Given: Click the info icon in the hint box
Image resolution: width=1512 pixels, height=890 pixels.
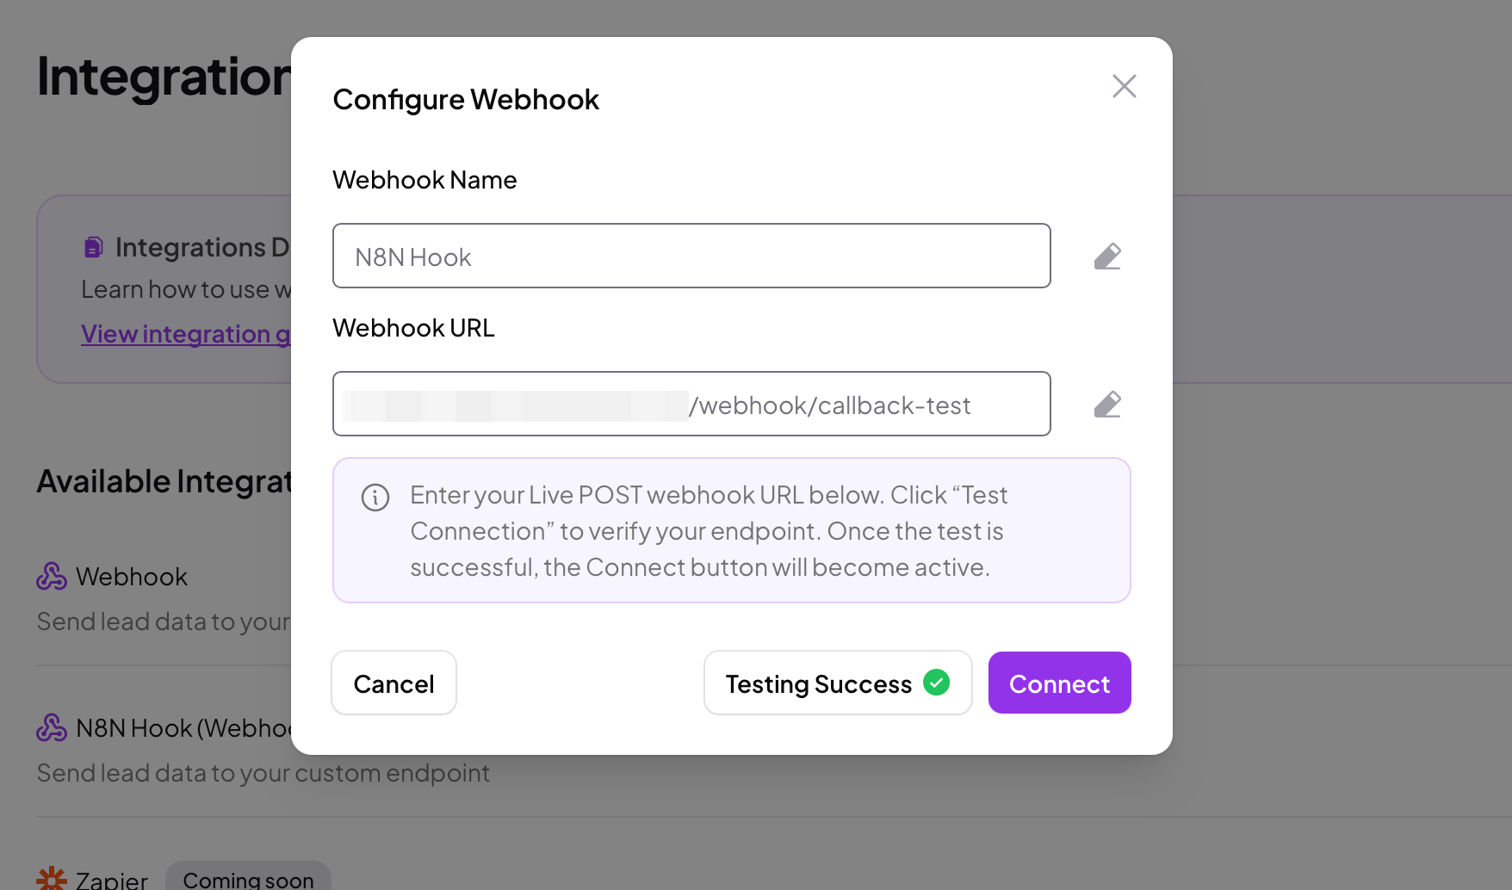Looking at the screenshot, I should click(375, 498).
